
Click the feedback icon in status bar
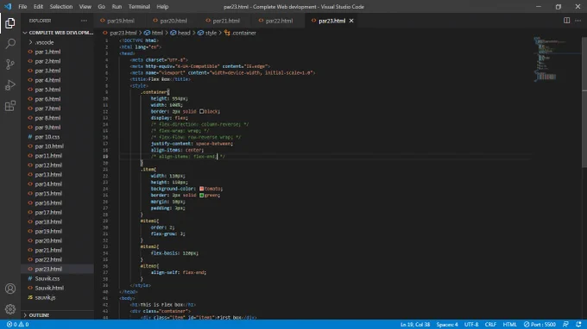pyautogui.click(x=565, y=324)
